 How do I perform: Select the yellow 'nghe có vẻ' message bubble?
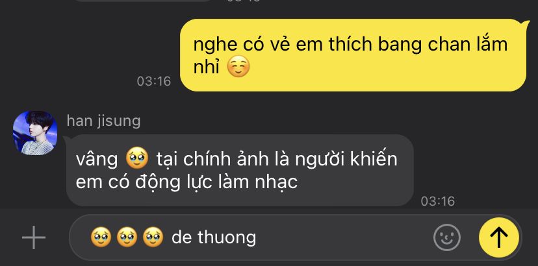coord(353,55)
